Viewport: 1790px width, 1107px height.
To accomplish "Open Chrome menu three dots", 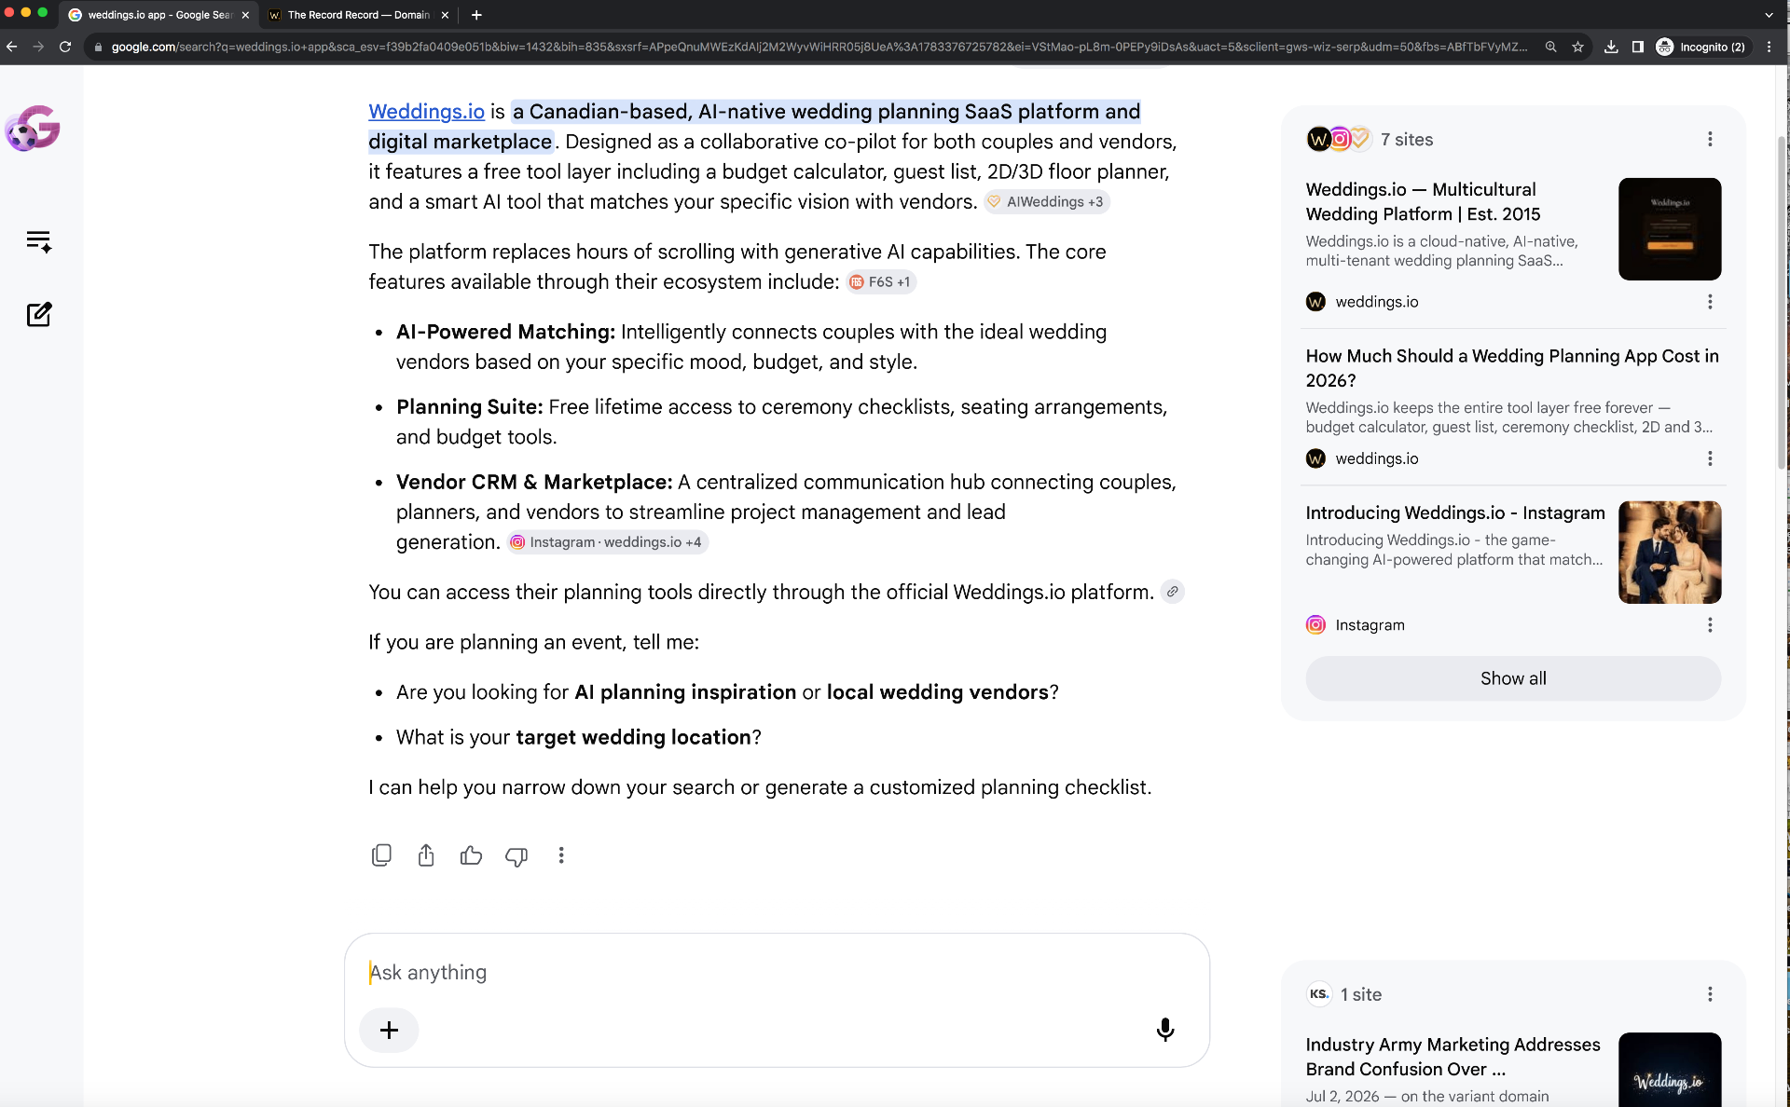I will [1769, 47].
